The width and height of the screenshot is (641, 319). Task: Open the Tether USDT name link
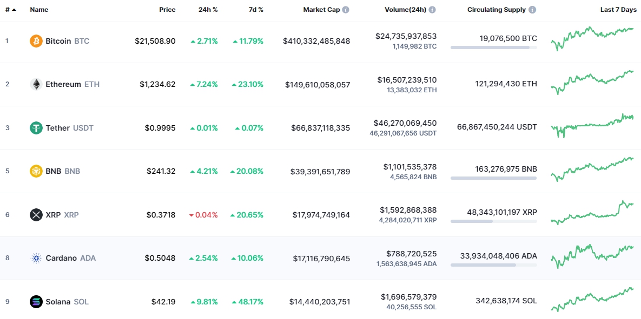(69, 128)
